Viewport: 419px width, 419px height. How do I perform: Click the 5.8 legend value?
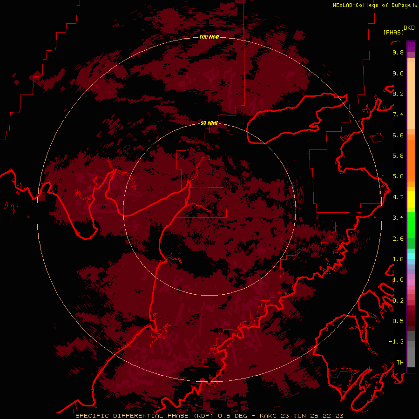click(398, 156)
